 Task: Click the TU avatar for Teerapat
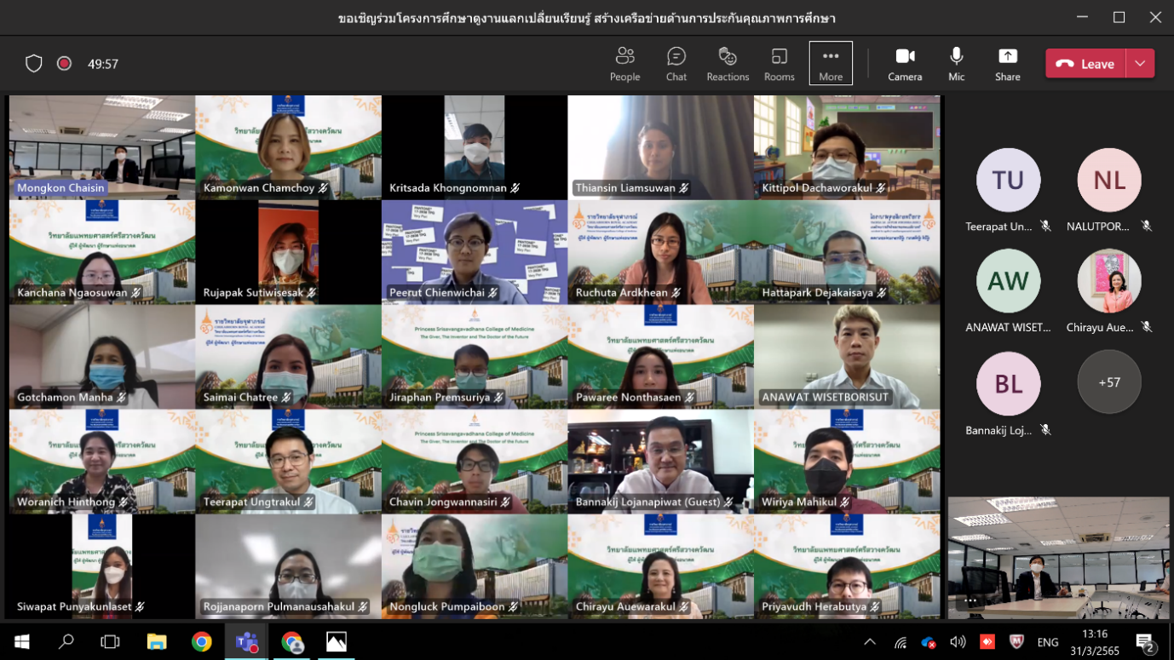click(1008, 180)
